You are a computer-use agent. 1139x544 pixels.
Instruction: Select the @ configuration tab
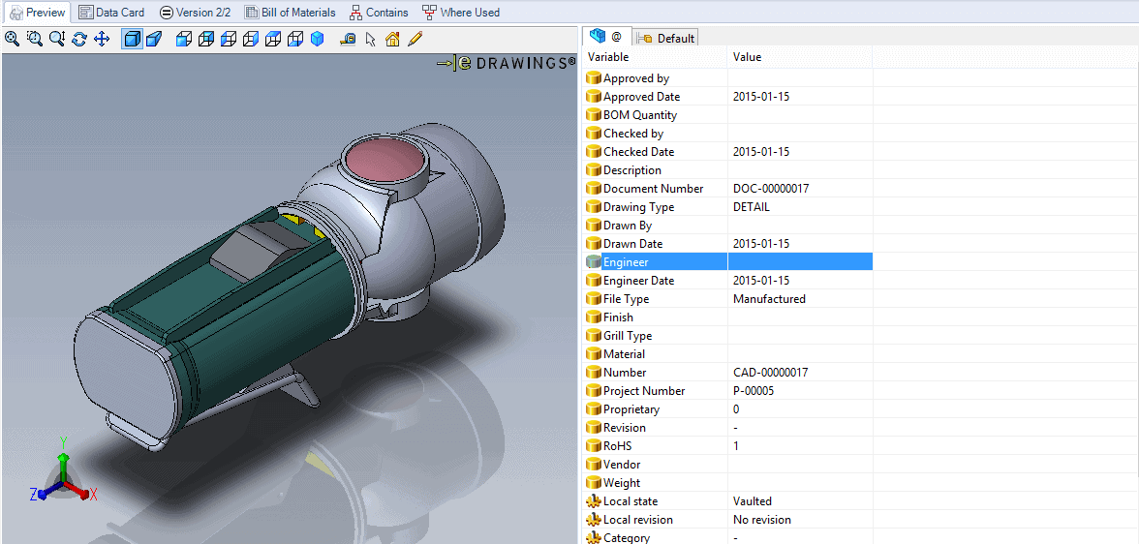pos(606,37)
